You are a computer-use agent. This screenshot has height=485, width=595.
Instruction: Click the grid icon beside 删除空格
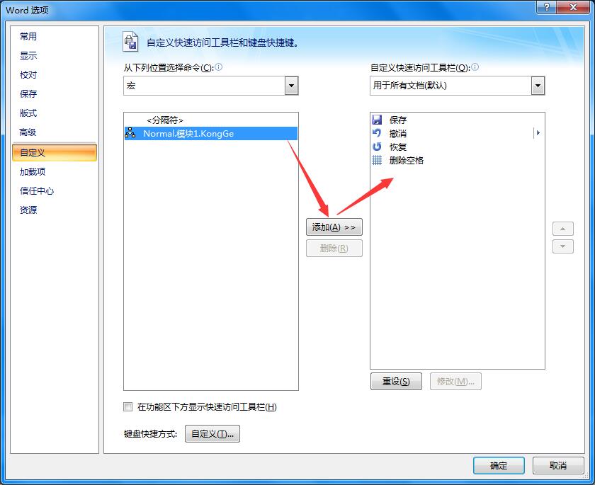point(377,160)
